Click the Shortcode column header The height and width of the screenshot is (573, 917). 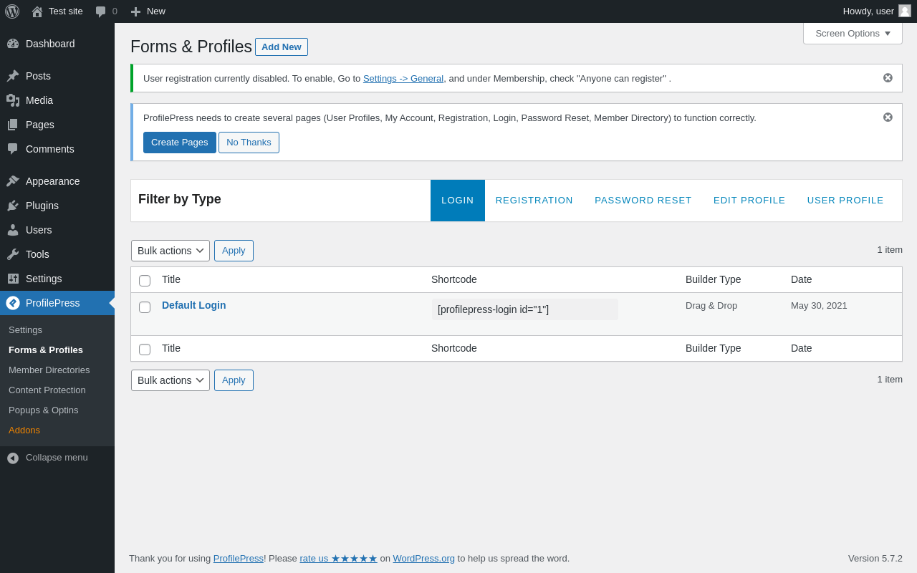(454, 279)
